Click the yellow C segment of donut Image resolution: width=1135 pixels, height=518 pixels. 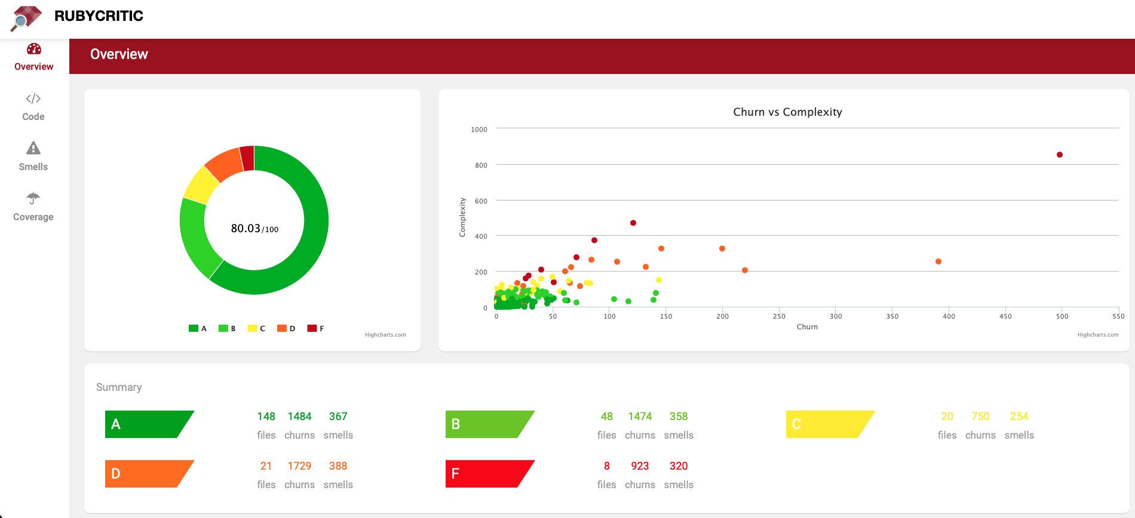point(201,186)
